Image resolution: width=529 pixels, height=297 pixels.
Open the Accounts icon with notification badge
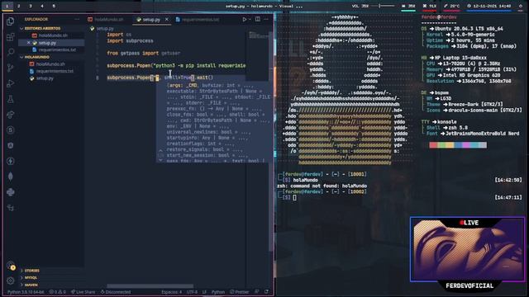[11, 266]
